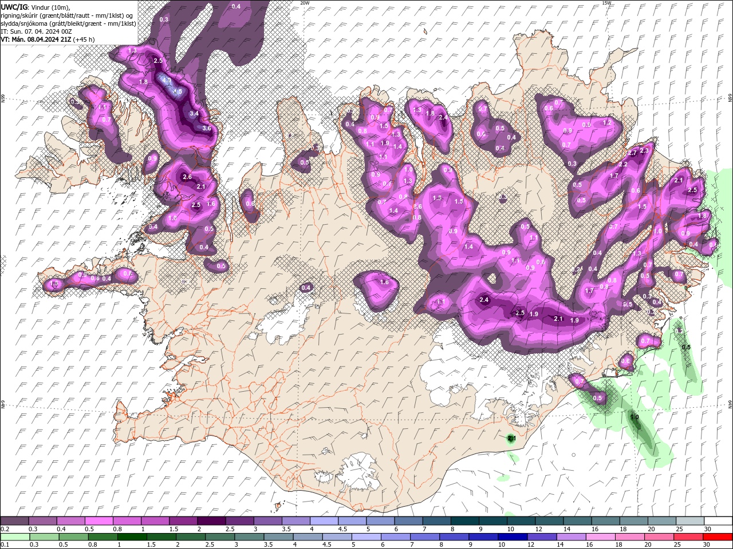Select the '2.7' value in the northeast

[633, 153]
